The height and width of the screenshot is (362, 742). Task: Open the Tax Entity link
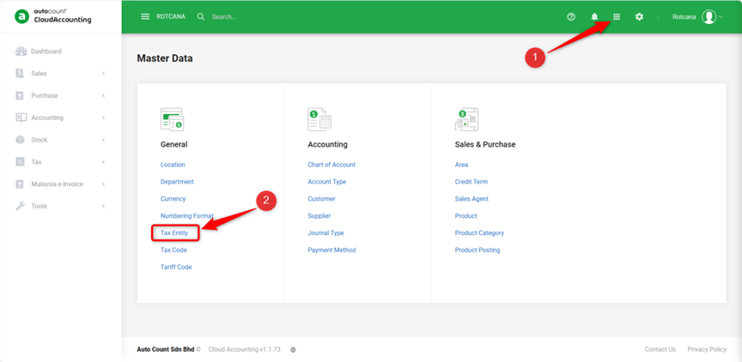point(174,233)
